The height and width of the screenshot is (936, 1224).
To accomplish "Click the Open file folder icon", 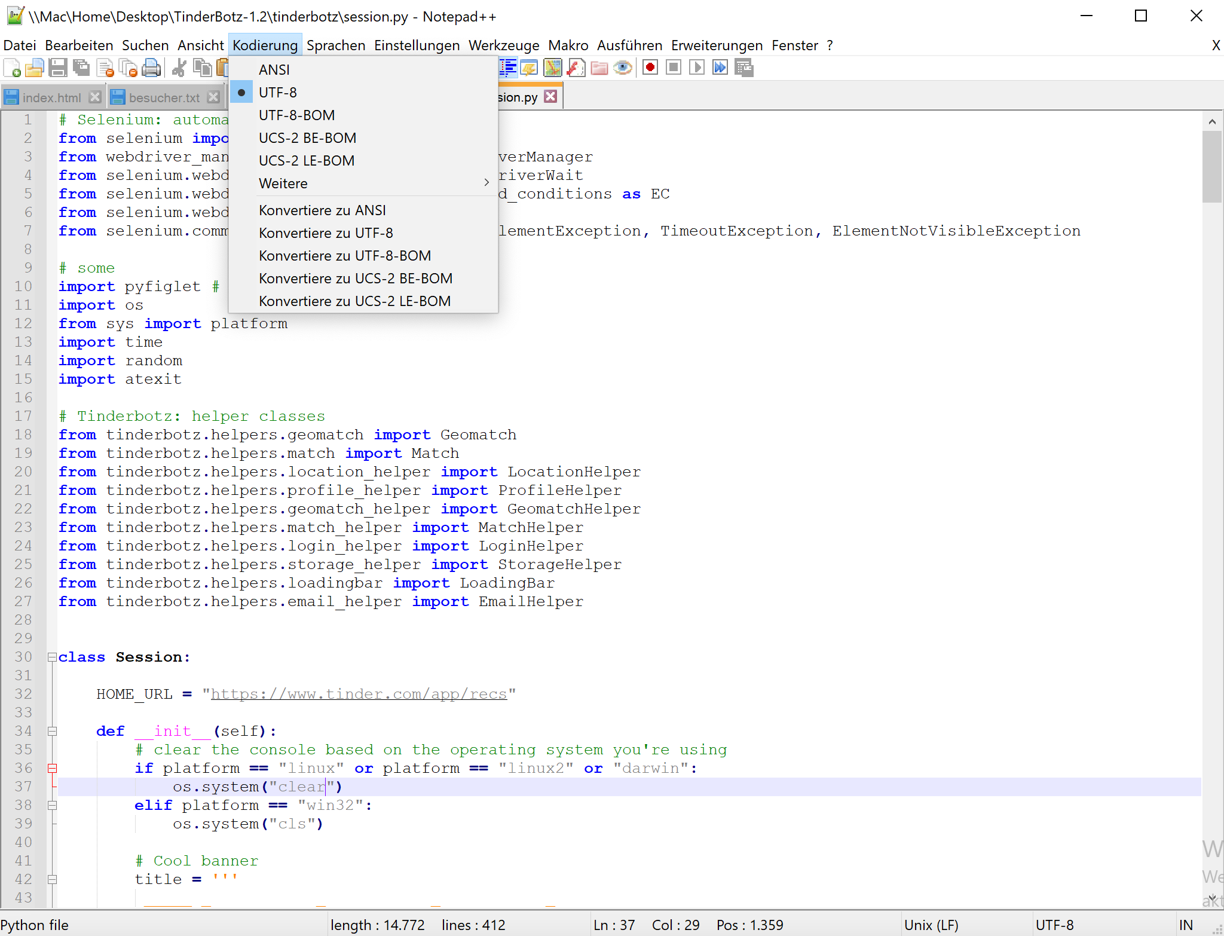I will tap(35, 68).
